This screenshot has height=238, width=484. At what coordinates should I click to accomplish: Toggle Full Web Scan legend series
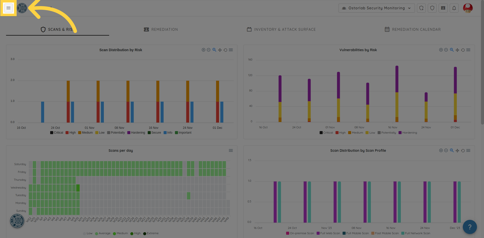328,233
